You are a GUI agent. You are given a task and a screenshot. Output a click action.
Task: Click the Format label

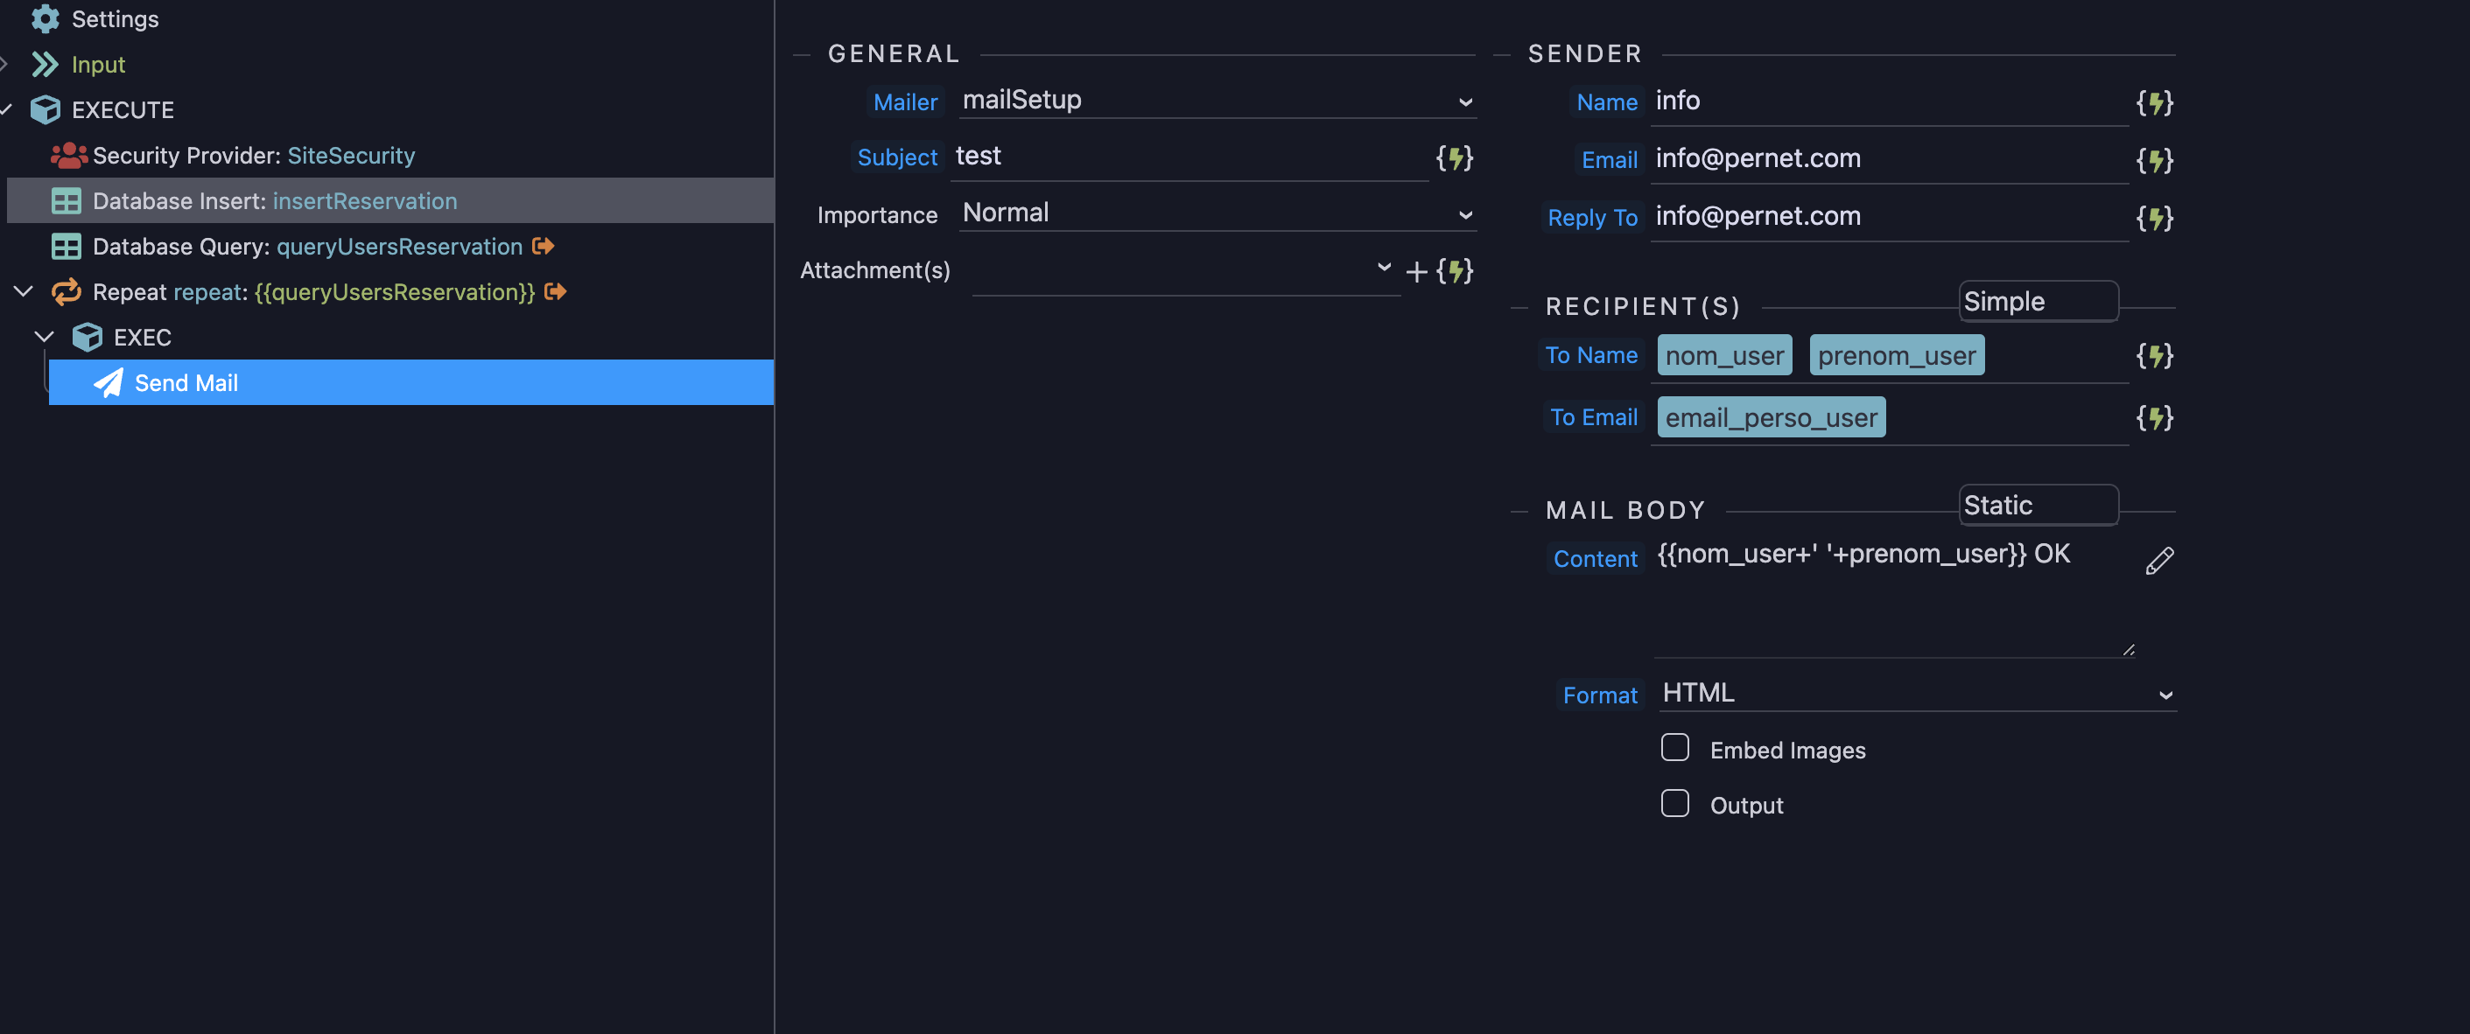tap(1599, 695)
